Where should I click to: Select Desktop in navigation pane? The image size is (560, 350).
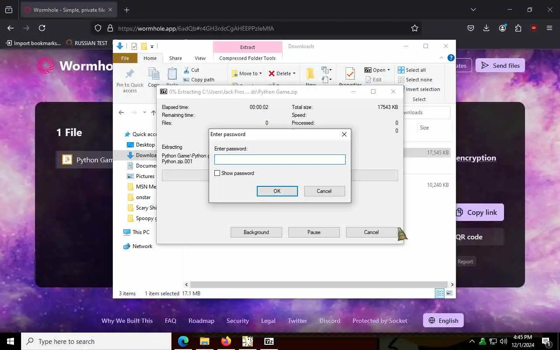[140, 145]
